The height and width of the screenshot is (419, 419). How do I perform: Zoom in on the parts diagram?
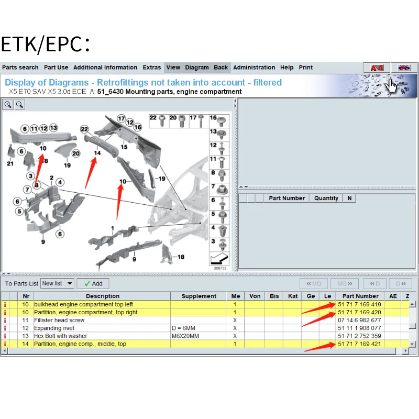8,104
